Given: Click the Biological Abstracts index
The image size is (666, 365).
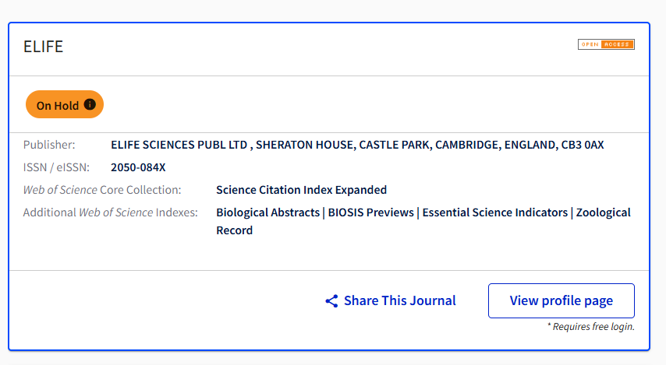Looking at the screenshot, I should 267,212.
